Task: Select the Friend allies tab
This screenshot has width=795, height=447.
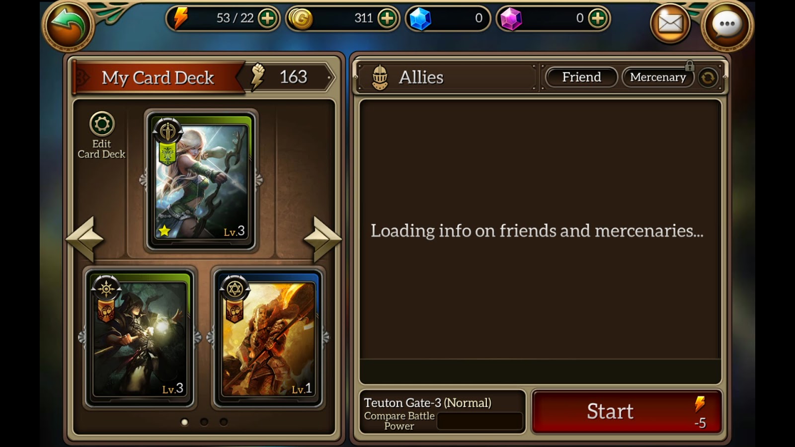Action: [x=581, y=77]
